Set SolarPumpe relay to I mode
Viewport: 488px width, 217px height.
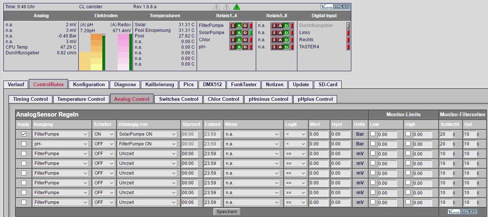(233, 33)
